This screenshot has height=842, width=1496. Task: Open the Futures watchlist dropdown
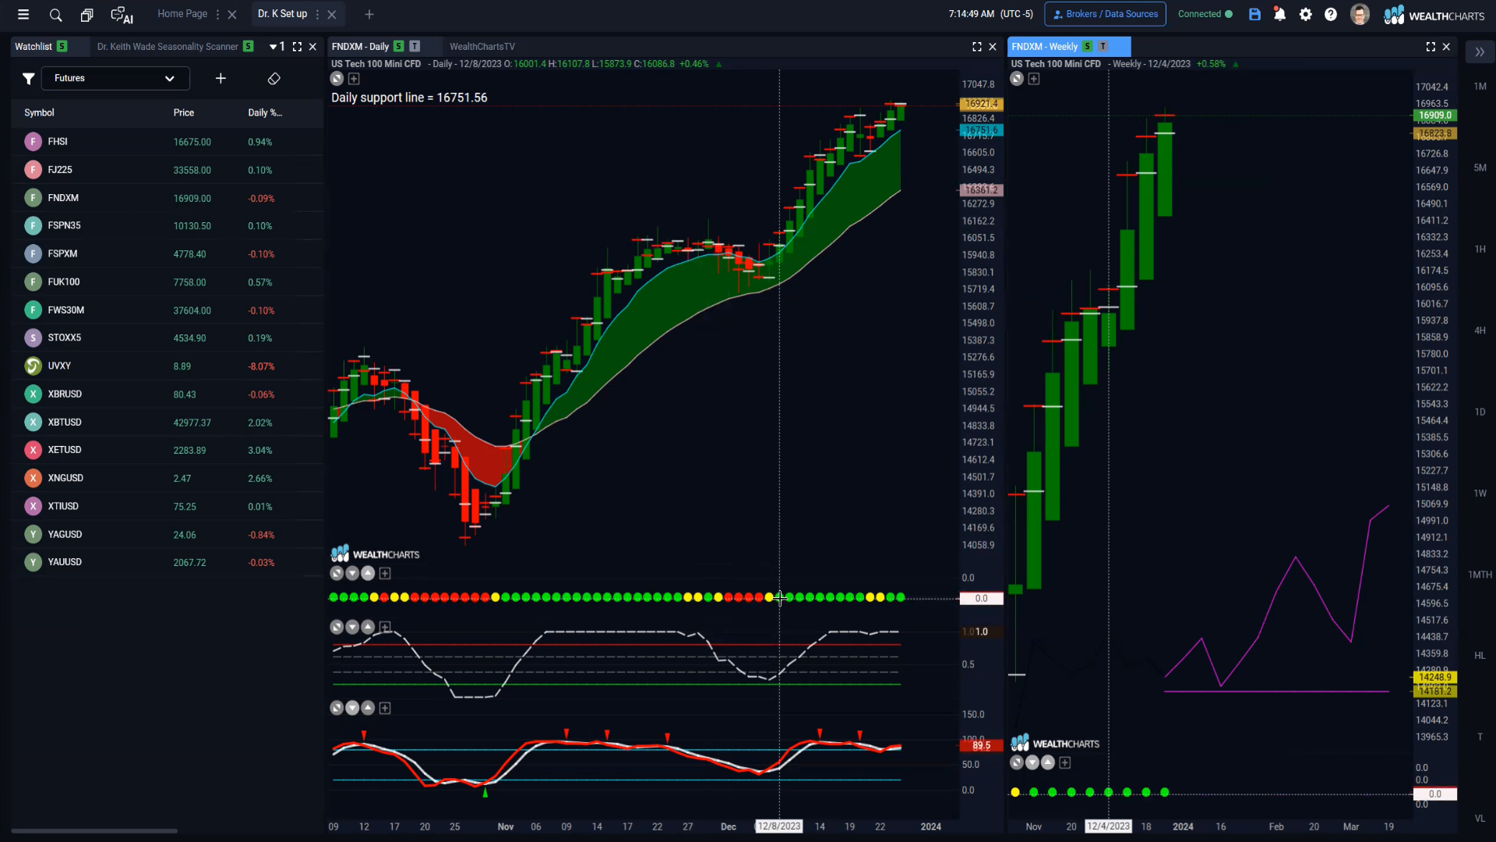coord(115,78)
